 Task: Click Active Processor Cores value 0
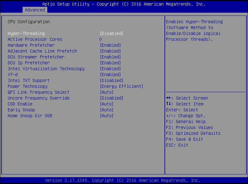[100, 39]
